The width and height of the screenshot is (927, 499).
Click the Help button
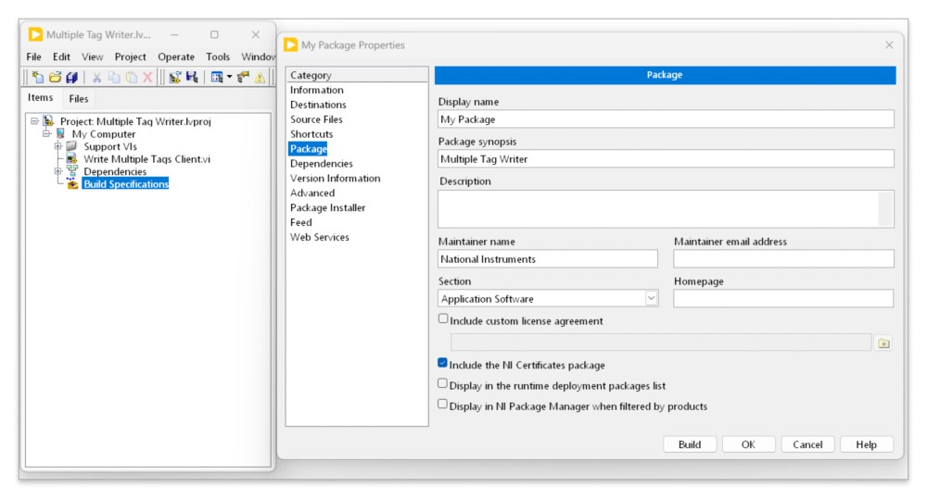click(x=866, y=444)
